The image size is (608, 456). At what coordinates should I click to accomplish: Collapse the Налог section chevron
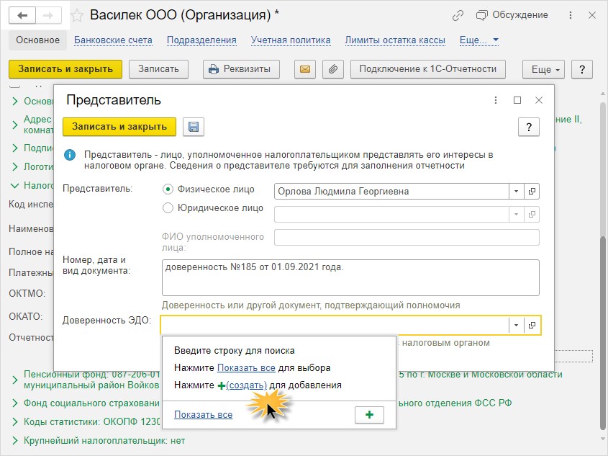15,186
